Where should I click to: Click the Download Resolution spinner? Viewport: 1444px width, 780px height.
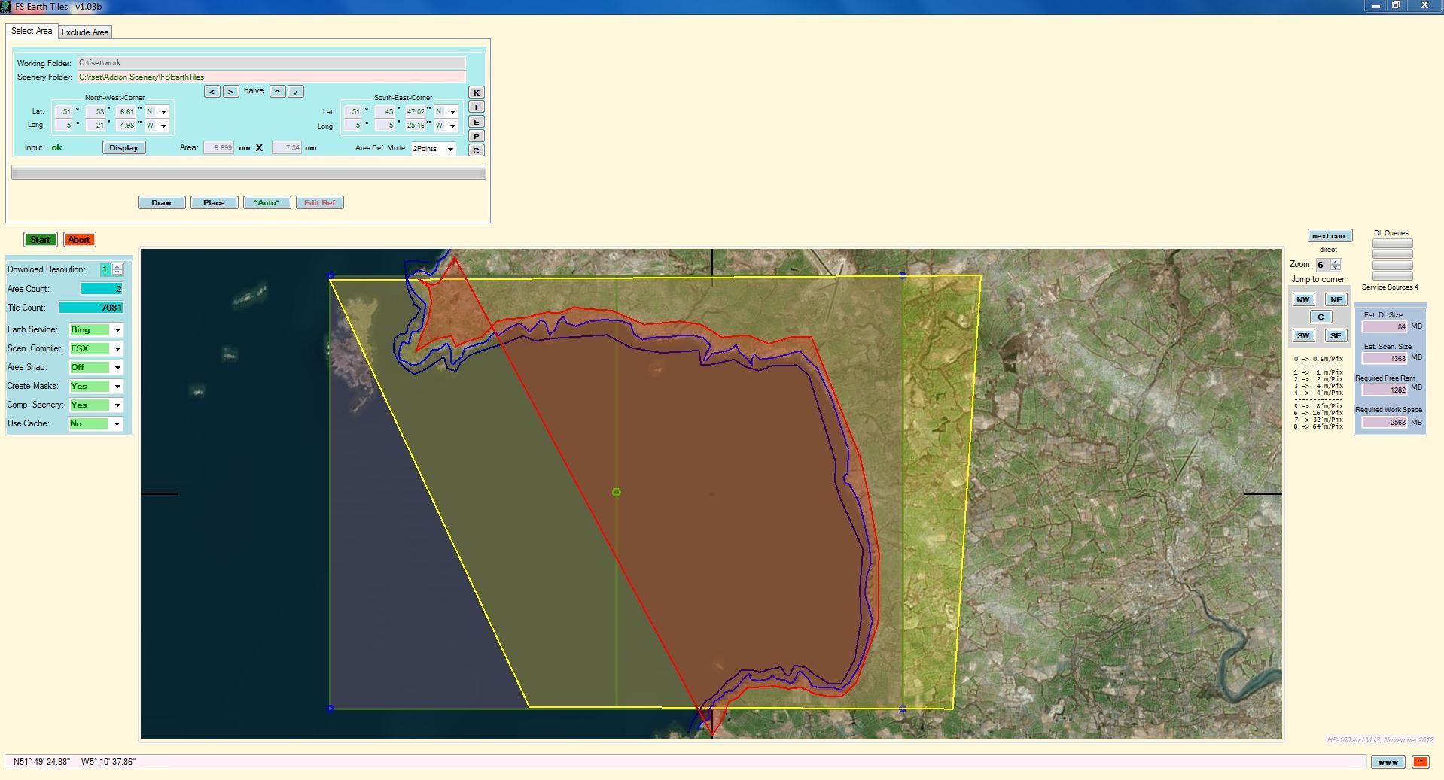117,269
